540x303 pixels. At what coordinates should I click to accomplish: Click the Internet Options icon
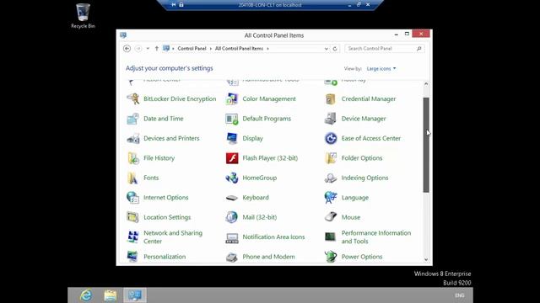coord(133,198)
